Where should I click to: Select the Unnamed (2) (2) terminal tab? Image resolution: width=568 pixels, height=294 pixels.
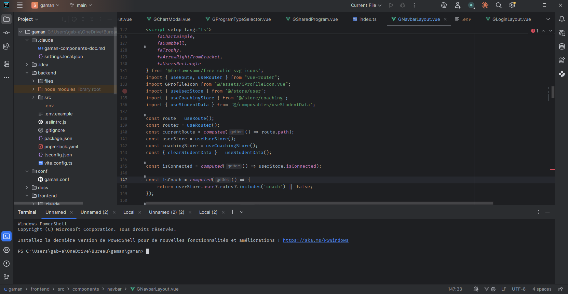point(166,212)
